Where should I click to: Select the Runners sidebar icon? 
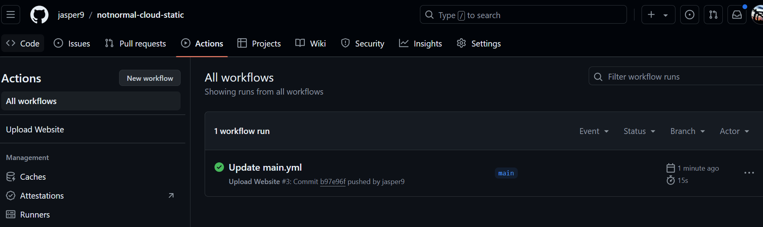(11, 214)
